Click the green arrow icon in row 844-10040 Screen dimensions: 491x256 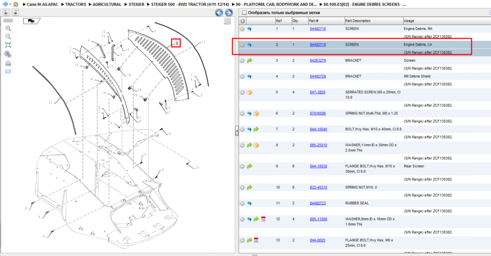pos(256,129)
